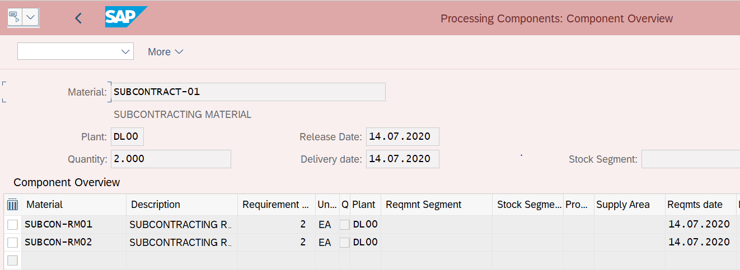This screenshot has height=270, width=740.
Task: Expand the arrow next to session icon
Action: (30, 17)
